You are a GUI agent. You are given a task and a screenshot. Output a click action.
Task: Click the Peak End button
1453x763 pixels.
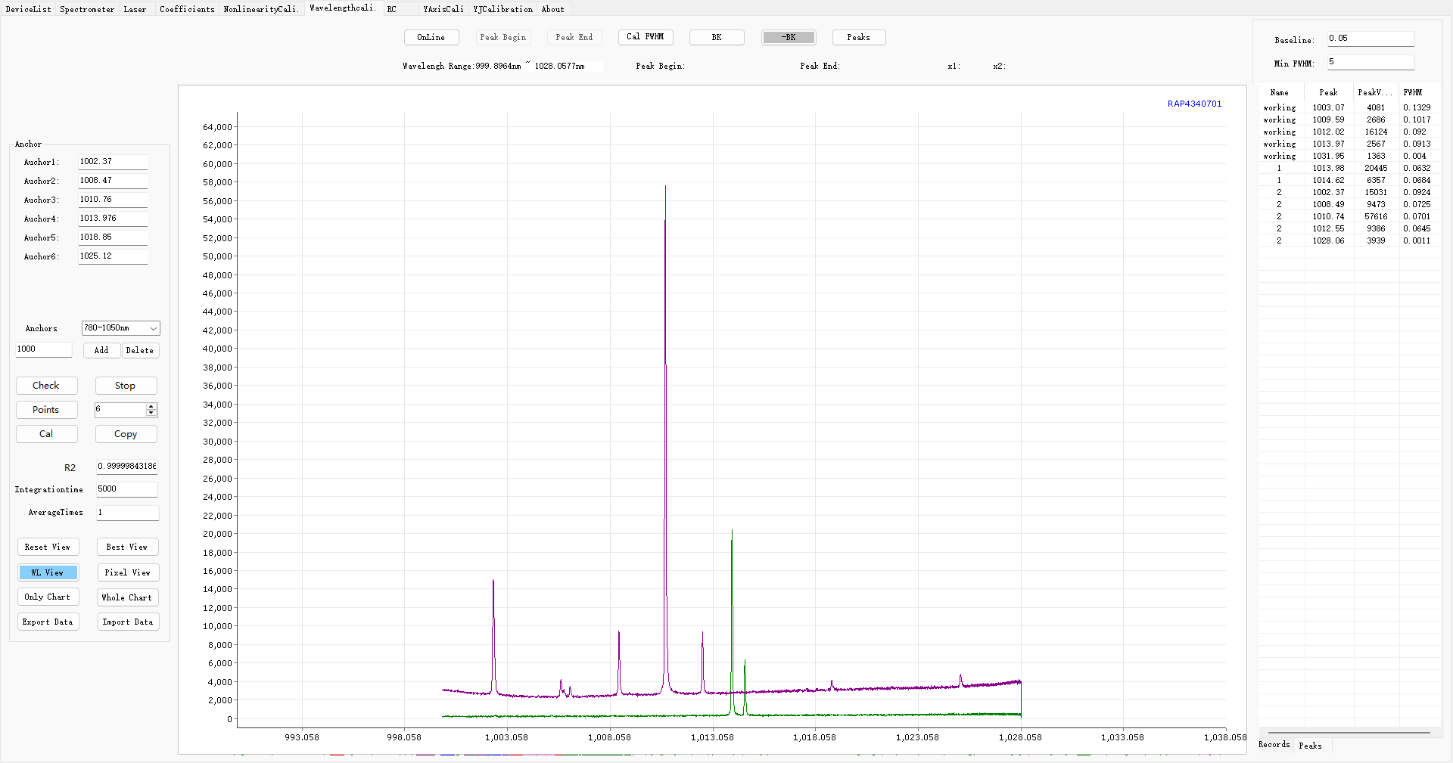[574, 37]
